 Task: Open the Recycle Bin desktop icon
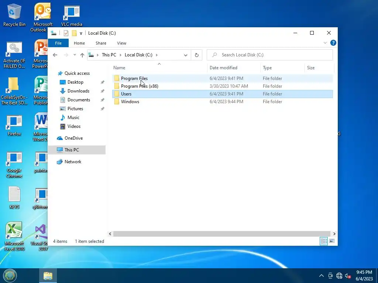tap(14, 15)
